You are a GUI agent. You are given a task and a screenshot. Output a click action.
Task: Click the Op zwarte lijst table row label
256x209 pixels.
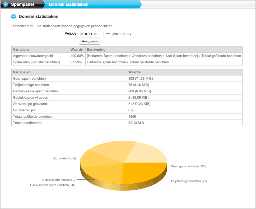point(24,110)
